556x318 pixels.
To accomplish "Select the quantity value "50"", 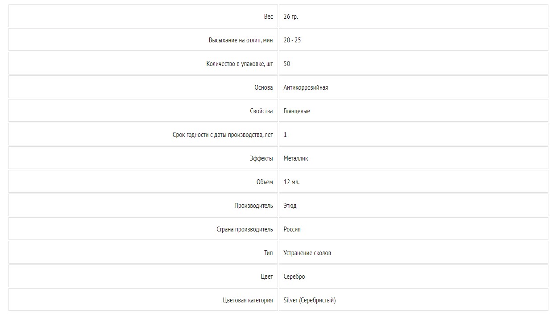I will pos(286,64).
